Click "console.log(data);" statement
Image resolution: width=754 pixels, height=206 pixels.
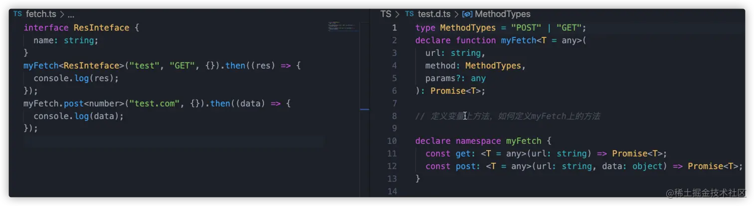click(x=78, y=116)
